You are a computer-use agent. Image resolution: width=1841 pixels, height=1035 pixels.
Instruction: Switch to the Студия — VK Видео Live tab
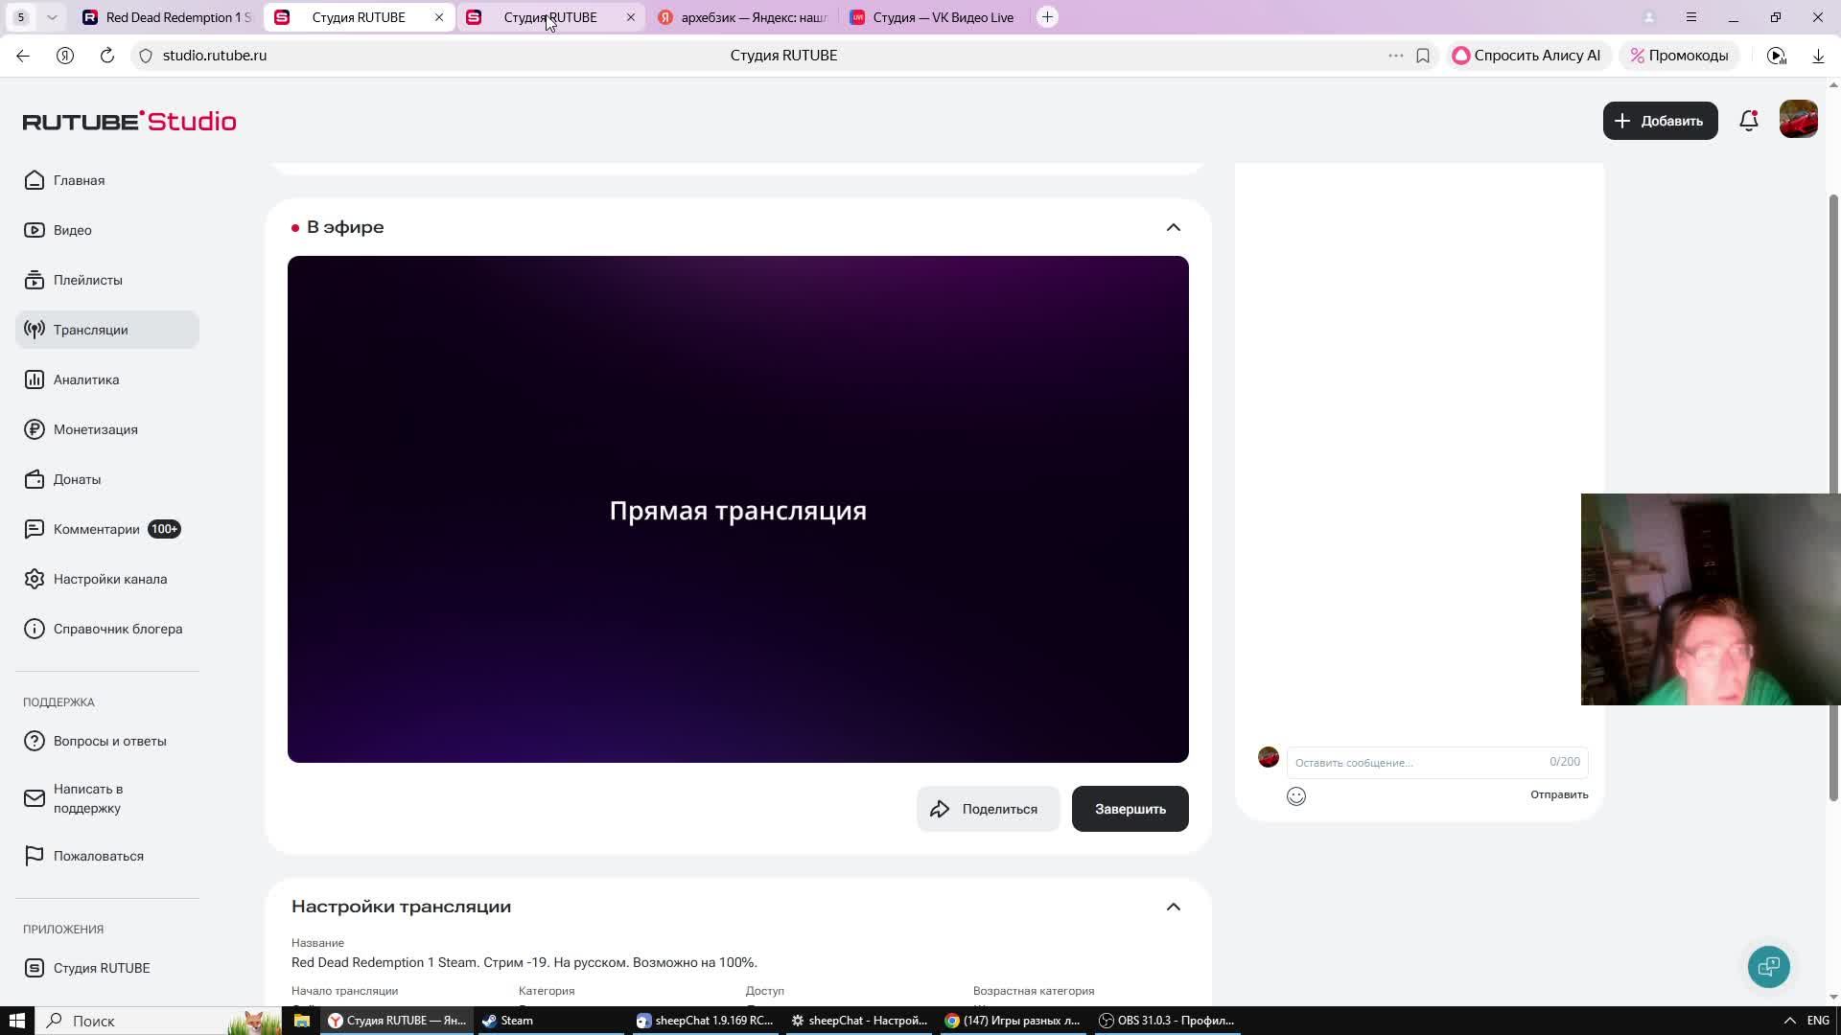click(942, 17)
